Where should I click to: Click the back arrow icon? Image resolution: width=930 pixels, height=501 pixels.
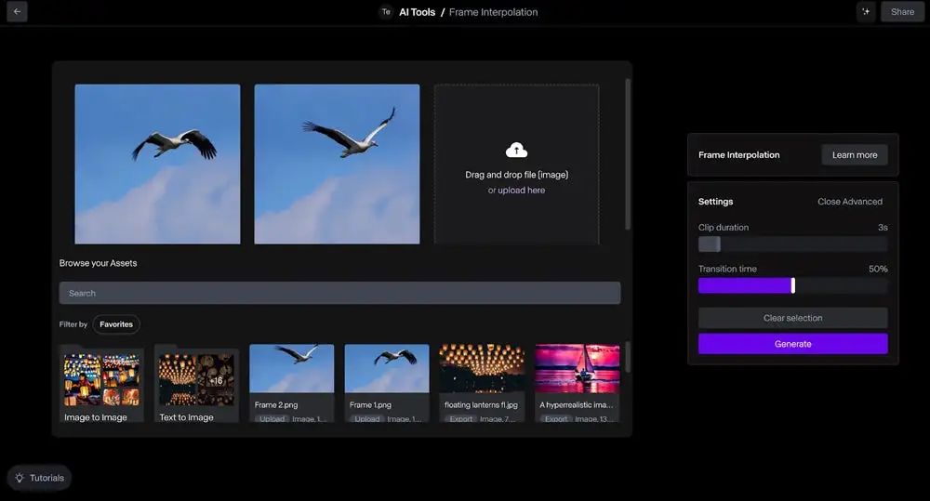[17, 12]
